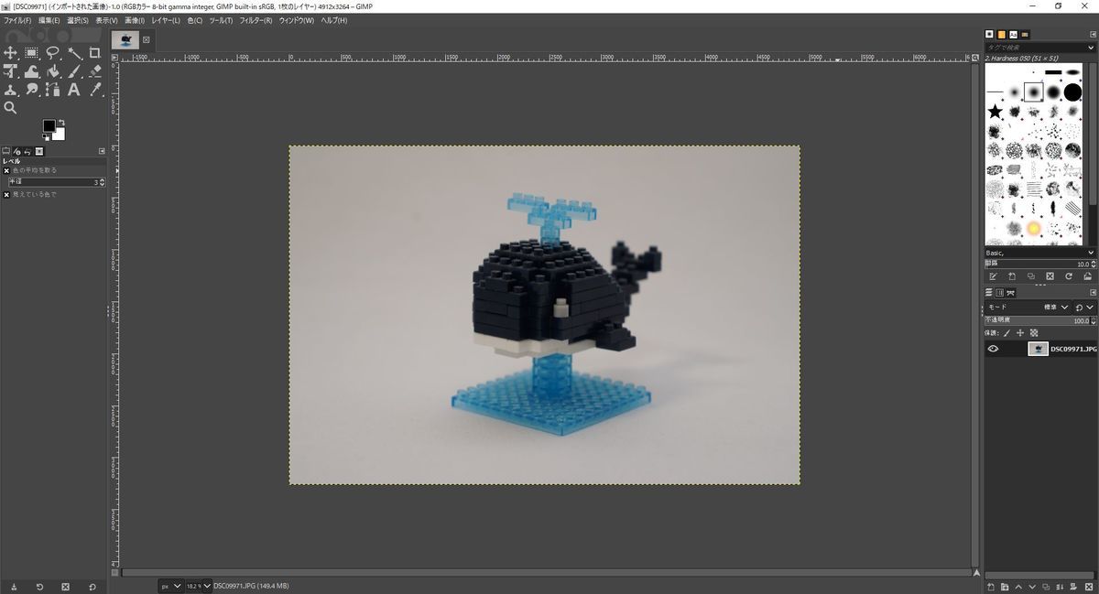1099x594 pixels.
Task: Hide the DSC09971.JPG layer with the eye icon
Action: (993, 349)
